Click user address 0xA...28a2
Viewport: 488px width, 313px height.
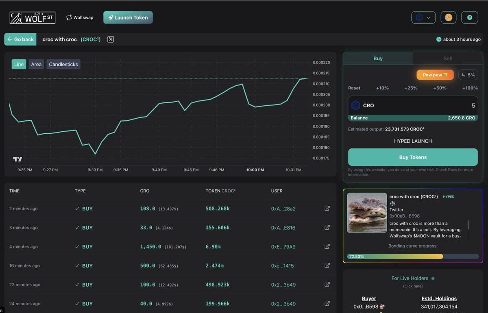[283, 209]
